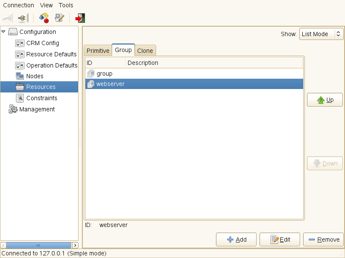Click the status bar connection text
This screenshot has height=258, width=345.
click(x=53, y=253)
